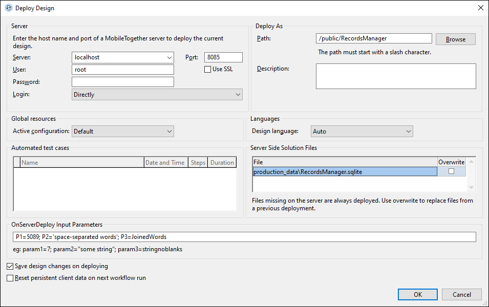The width and height of the screenshot is (489, 307).
Task: Sort test cases by Date and Time column
Action: point(166,163)
